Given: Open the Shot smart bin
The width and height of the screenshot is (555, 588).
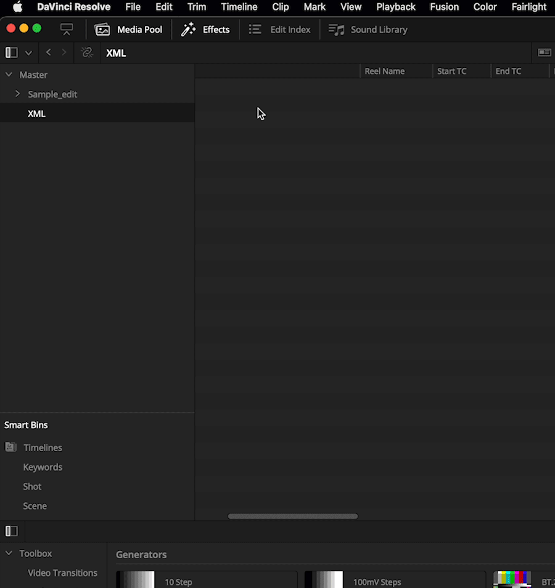Looking at the screenshot, I should click(x=32, y=486).
